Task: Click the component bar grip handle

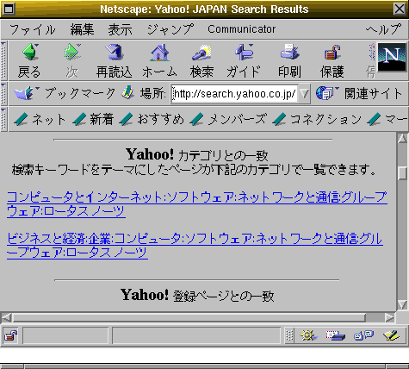Action: point(289,335)
